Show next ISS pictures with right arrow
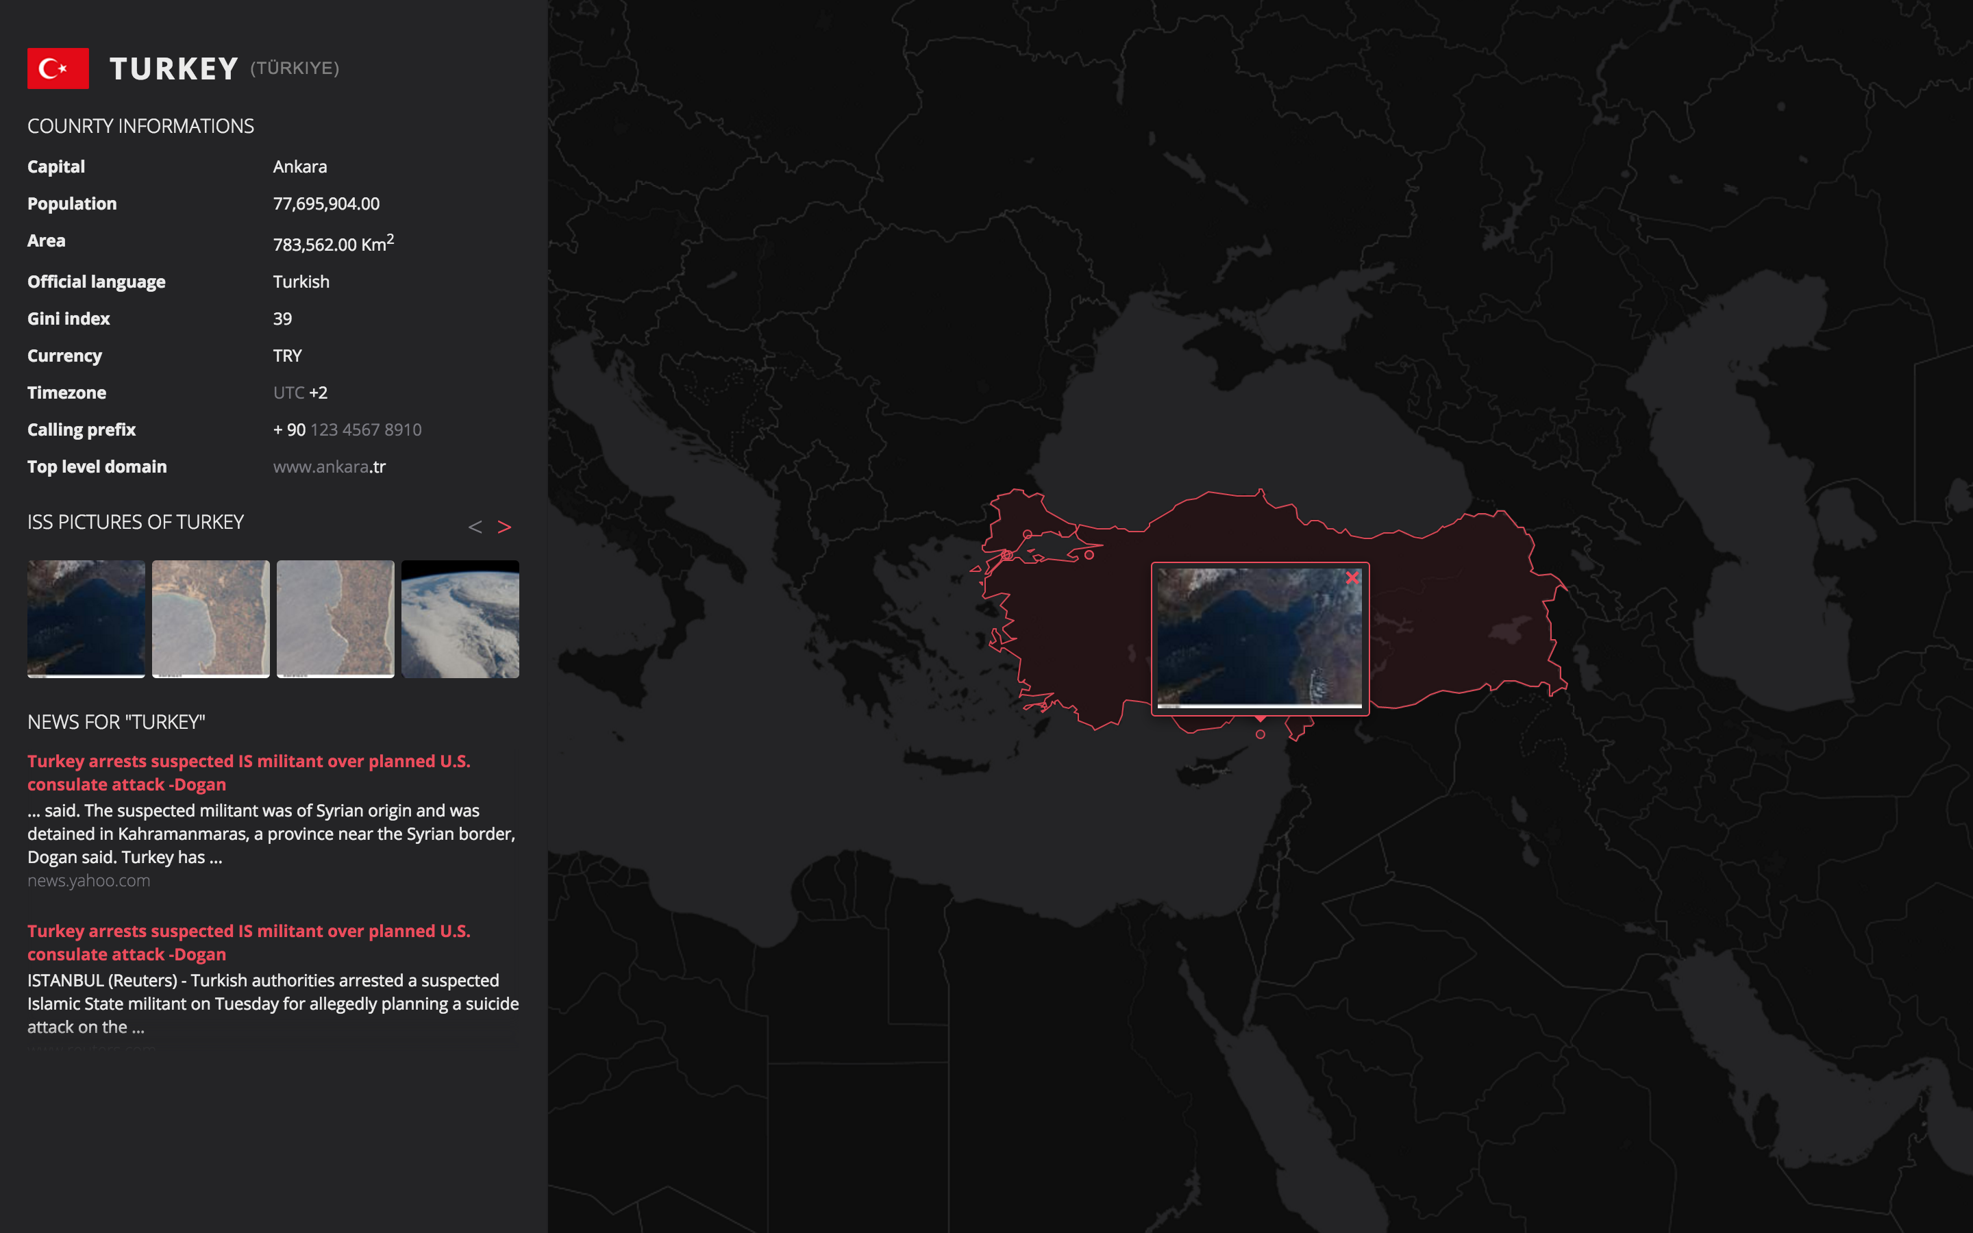Screen dimensions: 1973x1233 pos(505,527)
